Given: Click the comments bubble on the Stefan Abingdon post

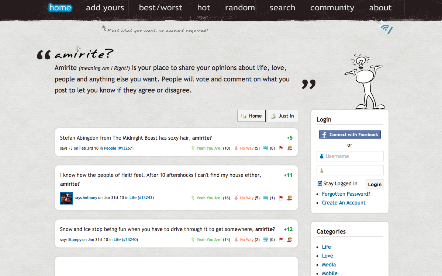Looking at the screenshot, I should click(265, 148).
